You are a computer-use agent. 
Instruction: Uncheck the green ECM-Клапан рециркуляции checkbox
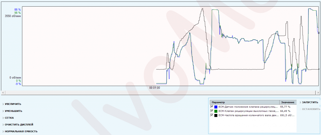212,111
